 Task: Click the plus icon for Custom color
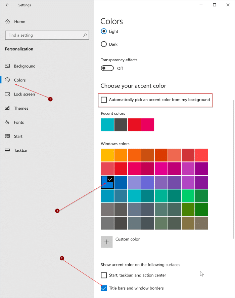click(x=107, y=242)
